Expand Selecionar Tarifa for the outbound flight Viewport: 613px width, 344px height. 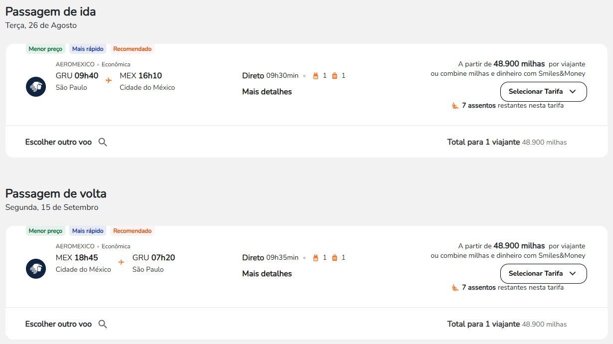(543, 92)
